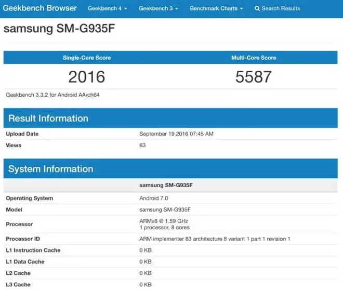Select the September 19 2016 07:45 AM value
Image resolution: width=343 pixels, height=290 pixels.
coord(176,134)
